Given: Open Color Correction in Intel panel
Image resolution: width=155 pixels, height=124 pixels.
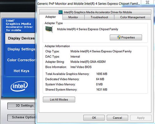Looking at the screenshot, I should (x=21, y=60).
